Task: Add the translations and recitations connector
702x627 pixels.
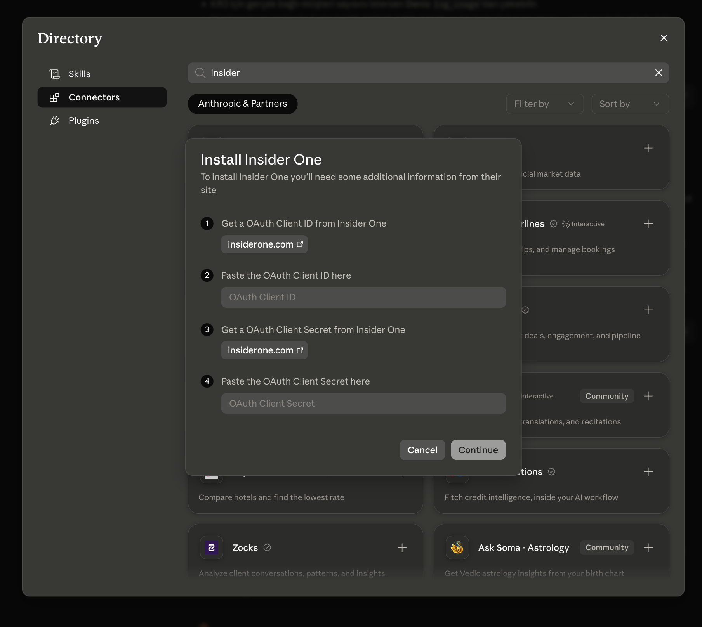Action: tap(648, 396)
